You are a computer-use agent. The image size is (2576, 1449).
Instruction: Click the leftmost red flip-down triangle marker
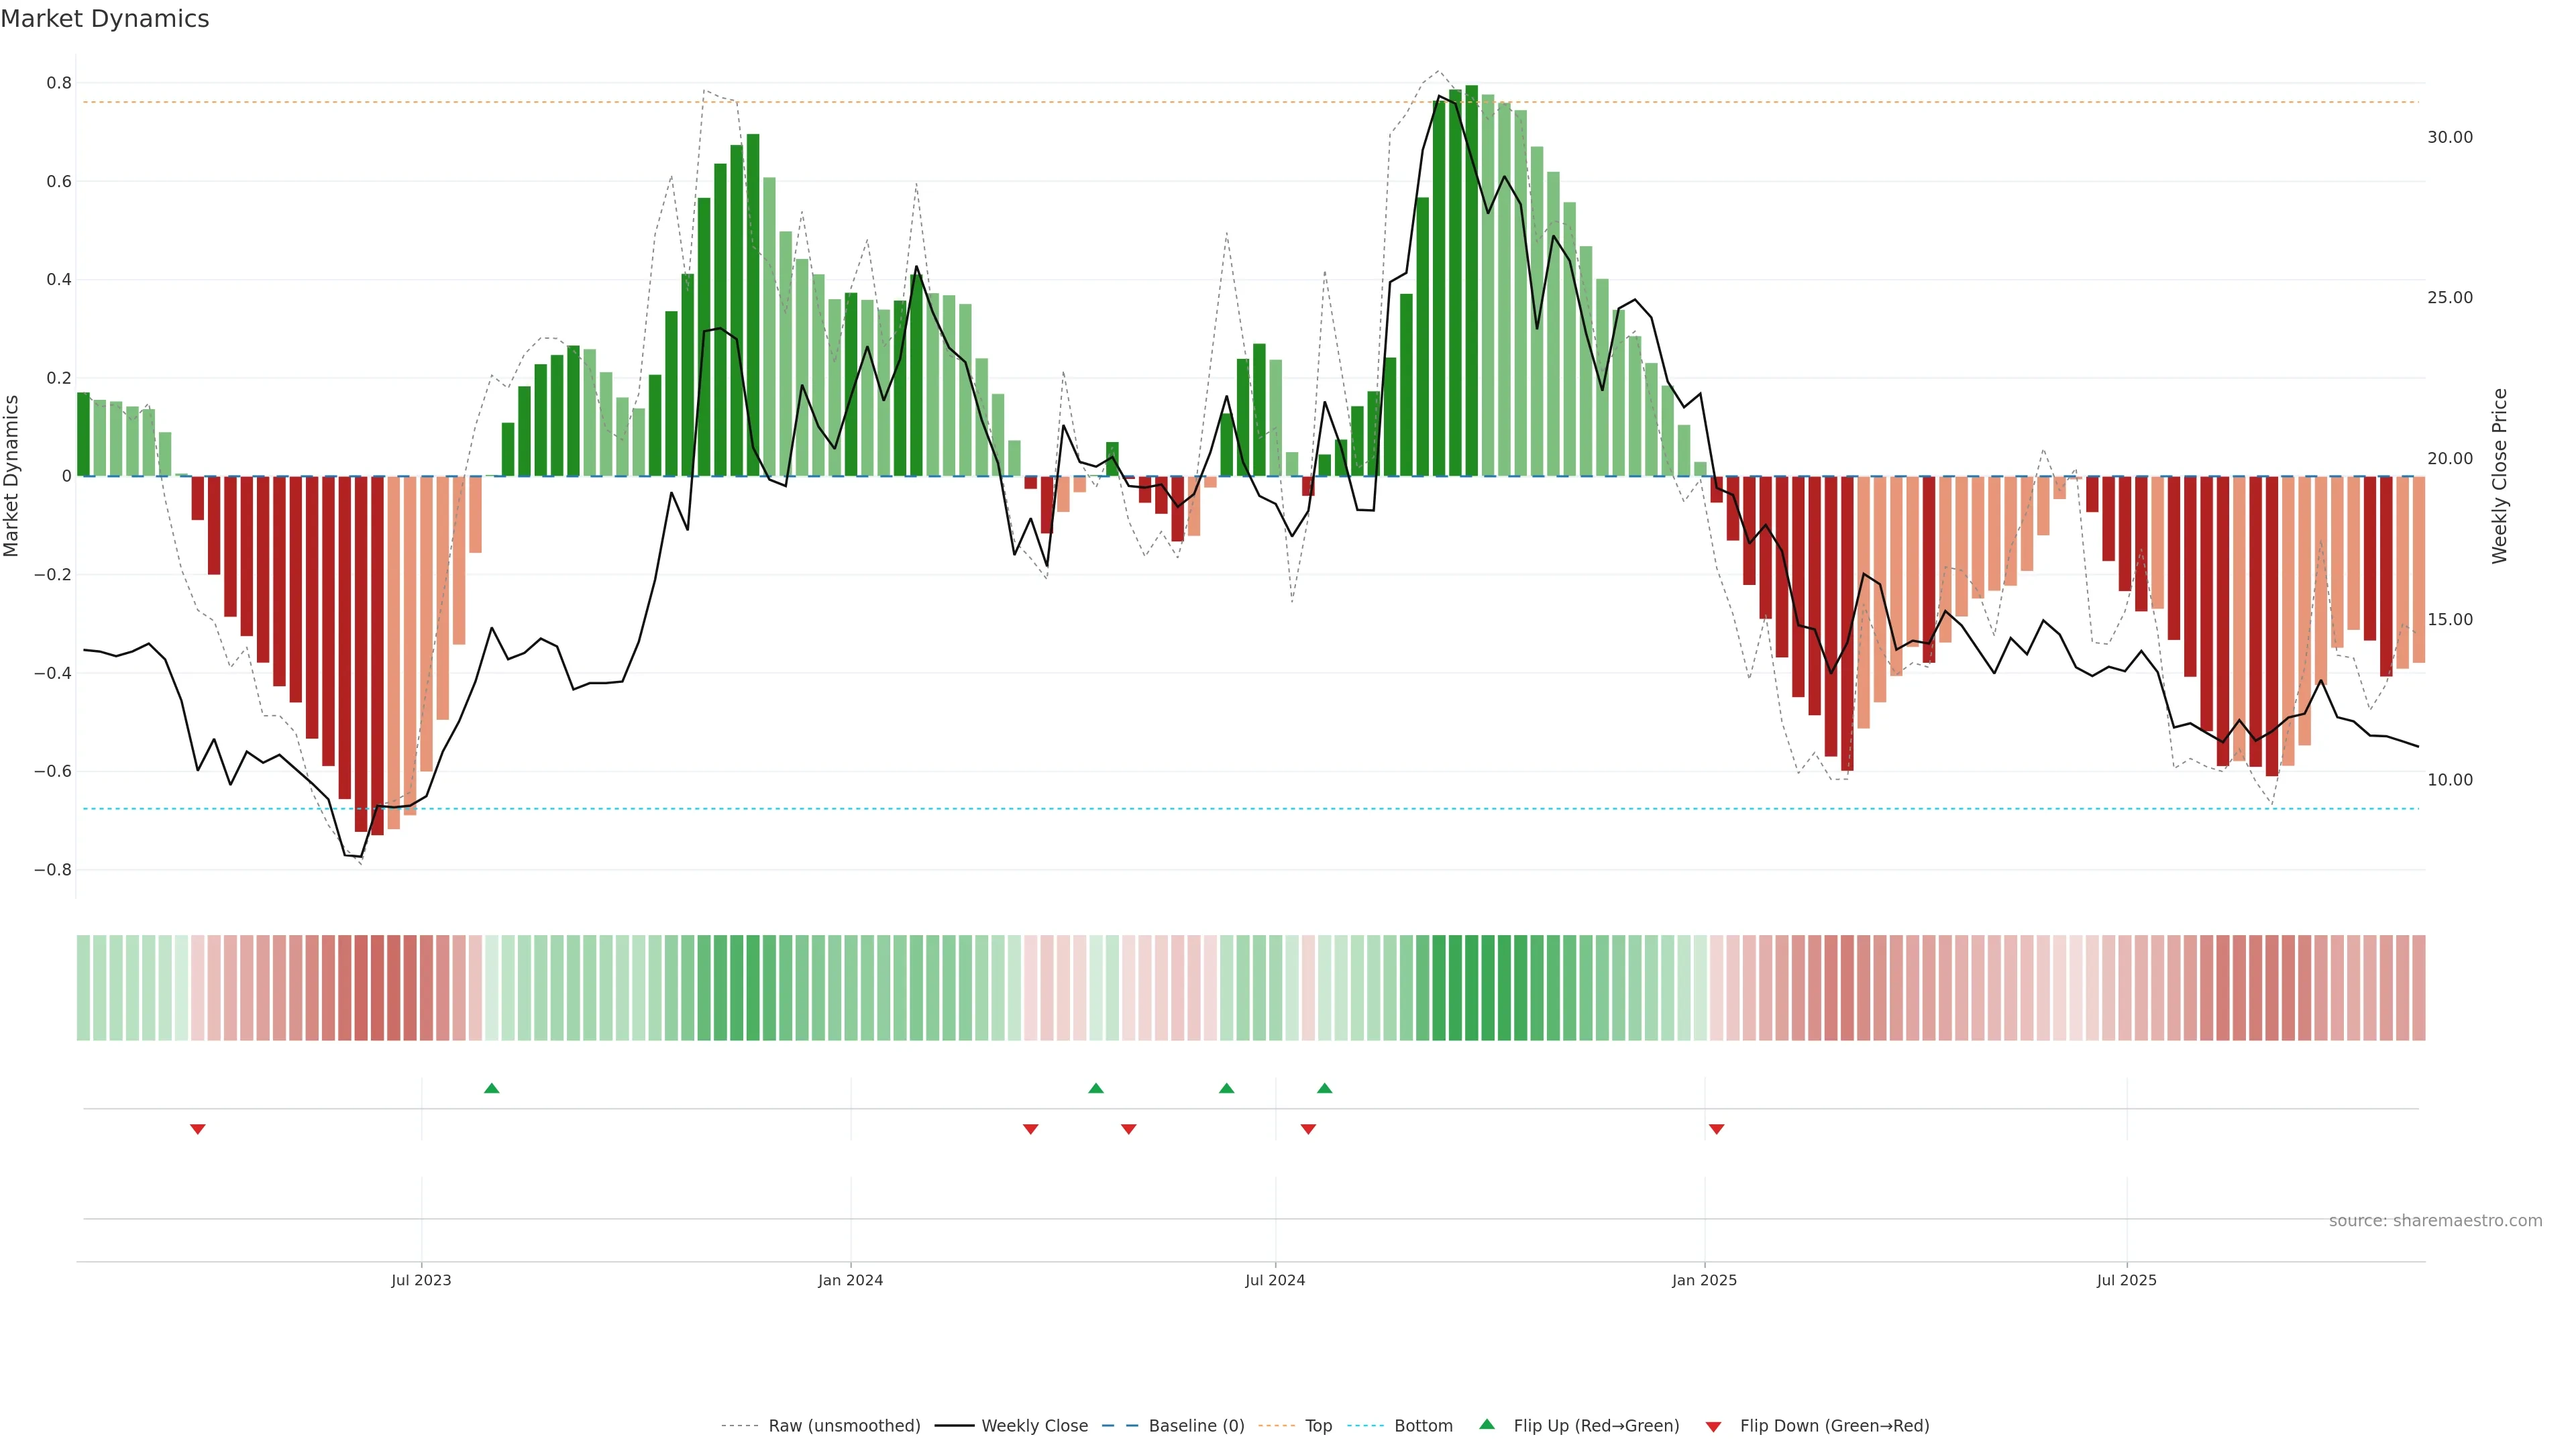click(198, 1129)
